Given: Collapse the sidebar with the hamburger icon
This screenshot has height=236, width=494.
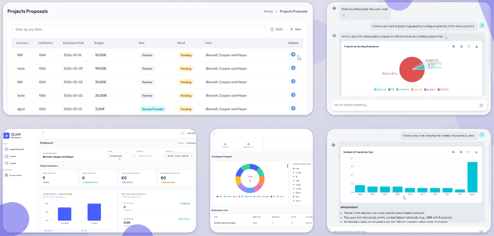Looking at the screenshot, I should [43, 133].
